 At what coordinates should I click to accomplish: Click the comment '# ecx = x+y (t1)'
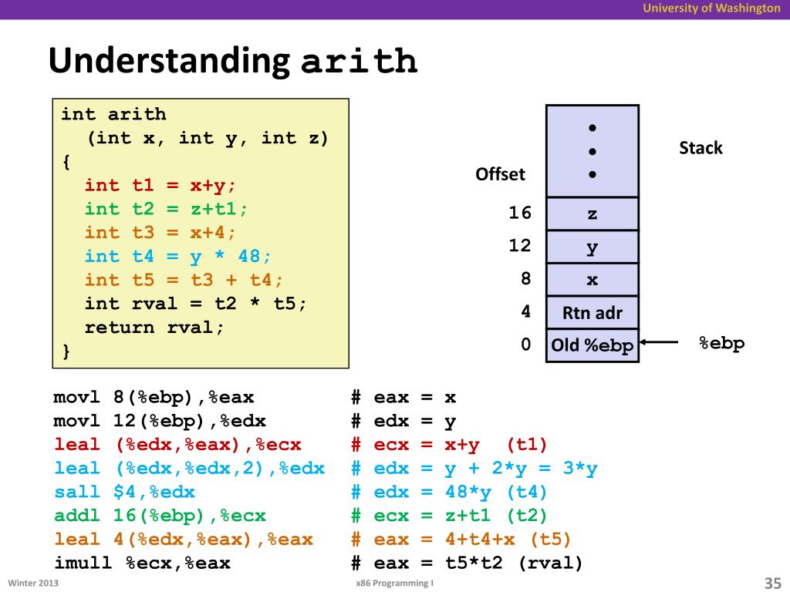point(449,445)
